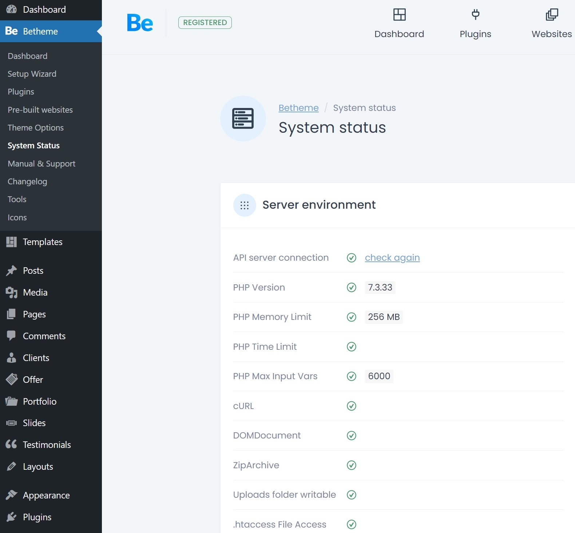
Task: Click the REGISTERED status badge
Action: (205, 23)
